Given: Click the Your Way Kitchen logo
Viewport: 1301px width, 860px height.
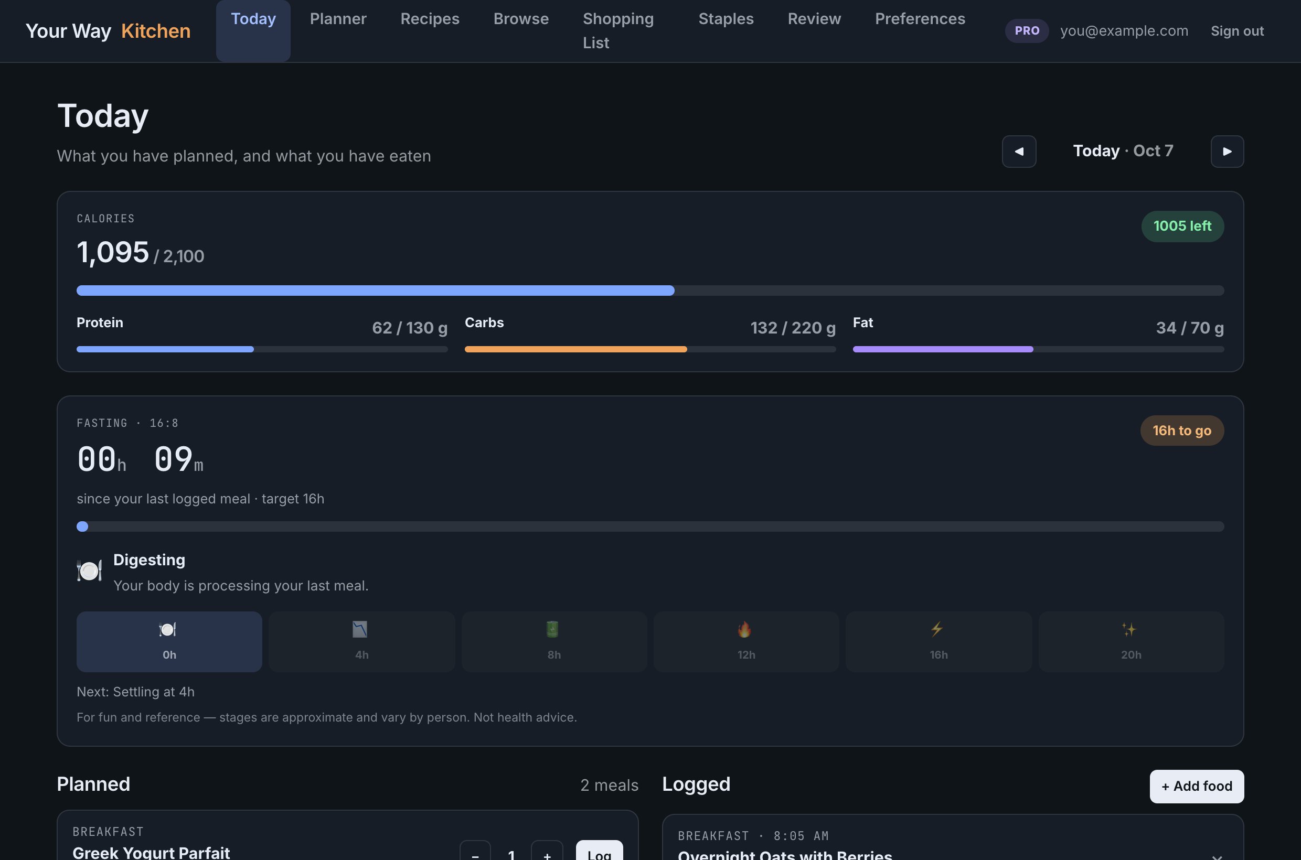Looking at the screenshot, I should pos(108,31).
